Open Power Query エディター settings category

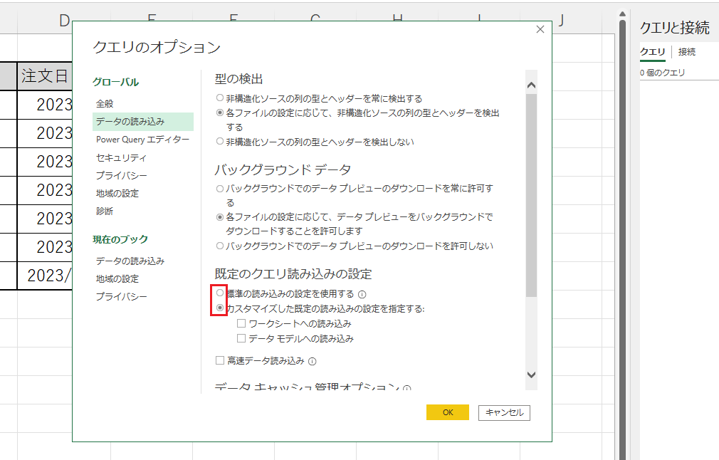(x=142, y=140)
